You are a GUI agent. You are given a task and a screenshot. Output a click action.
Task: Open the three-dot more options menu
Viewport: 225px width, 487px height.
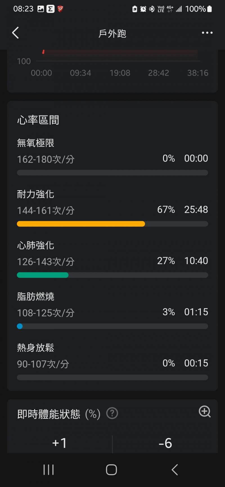[207, 33]
